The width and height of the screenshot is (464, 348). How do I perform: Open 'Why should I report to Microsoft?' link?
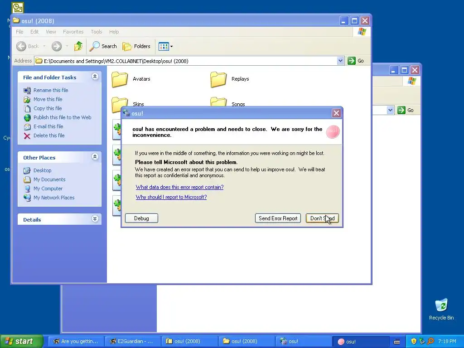(171, 197)
